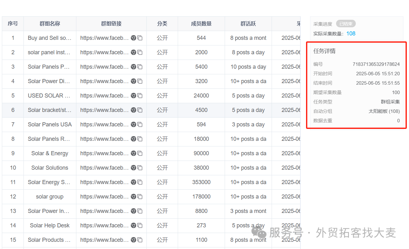Click start time 2025-06-05 15:51:20
The image size is (409, 249).
378,74
